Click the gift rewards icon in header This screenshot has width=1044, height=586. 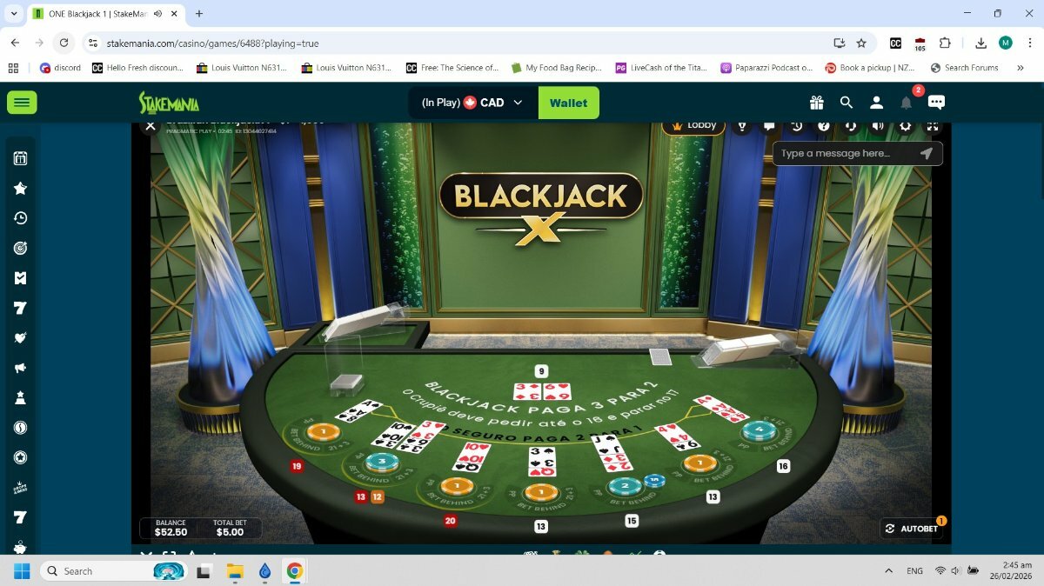coord(816,103)
